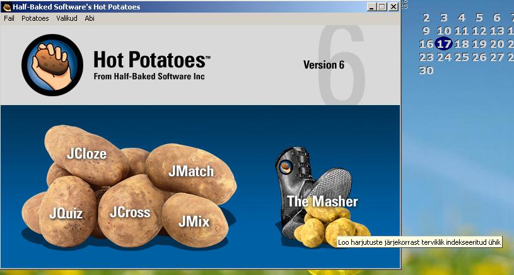Click day 10 in desktop calendar
The width and height of the screenshot is (514, 275).
[x=444, y=31]
